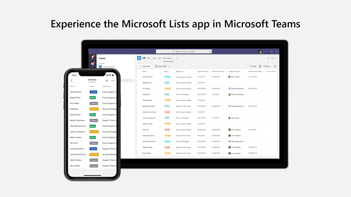351x197 pixels.
Task: Open the Application Date column menu
Action: pyautogui.click(x=203, y=72)
